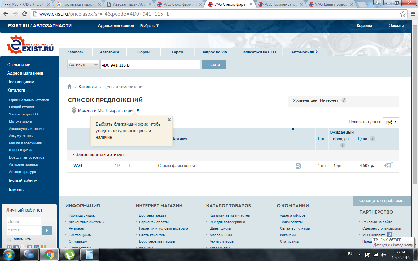Click the info icon next to Цена header
This screenshot has width=418, height=261.
pos(372,139)
